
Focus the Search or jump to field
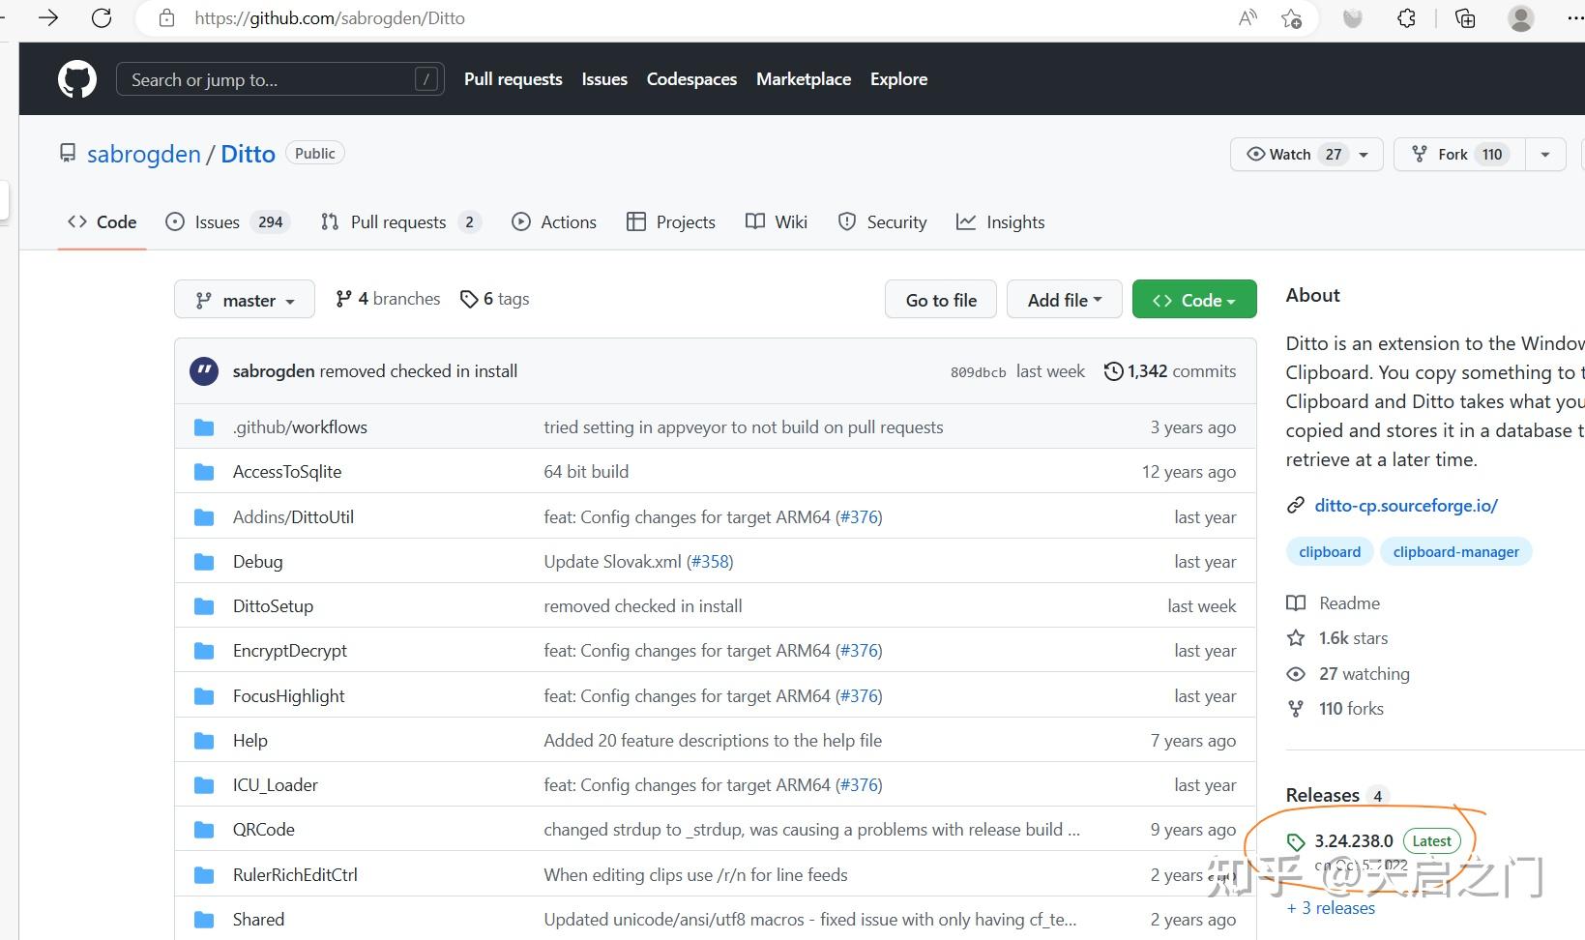pos(280,79)
